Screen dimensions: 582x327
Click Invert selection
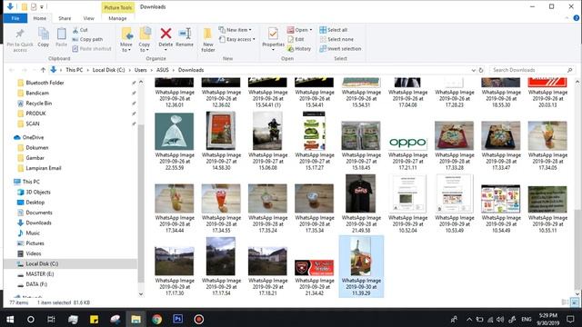coord(340,48)
